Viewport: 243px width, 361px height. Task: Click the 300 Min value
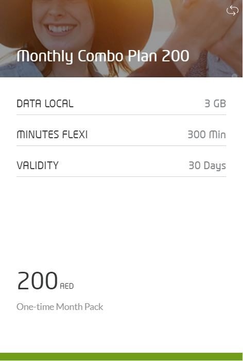click(206, 135)
